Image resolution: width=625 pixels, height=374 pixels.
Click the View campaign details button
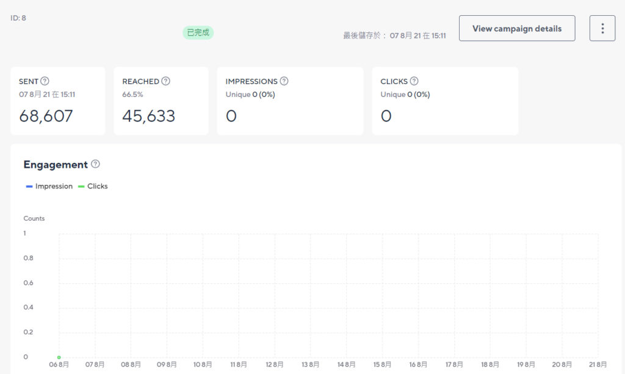click(516, 29)
